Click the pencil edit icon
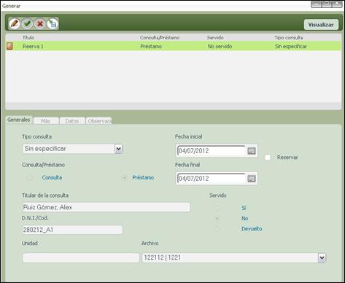345x283 pixels. point(15,24)
